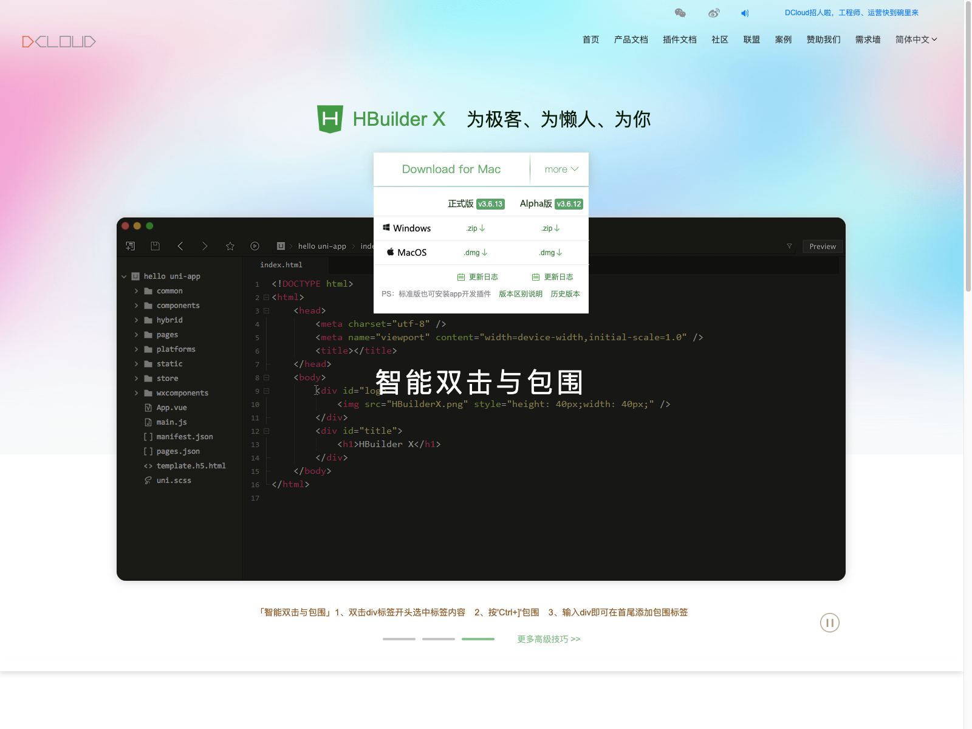Collapse the hello uni-app project root
972x729 pixels.
[x=124, y=276]
